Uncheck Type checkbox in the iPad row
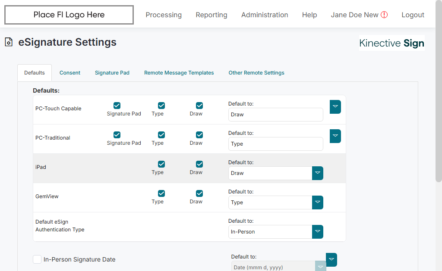This screenshot has height=271, width=442. point(161,164)
